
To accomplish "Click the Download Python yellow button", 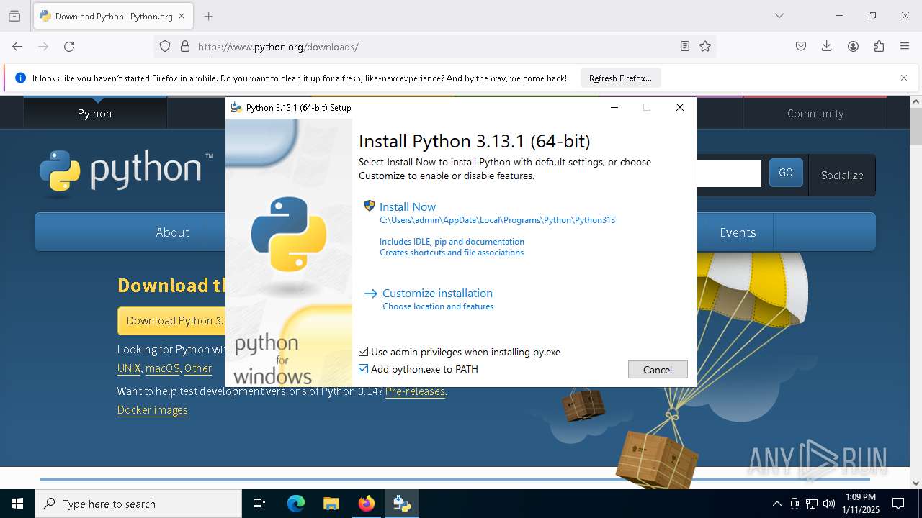I will click(x=171, y=321).
